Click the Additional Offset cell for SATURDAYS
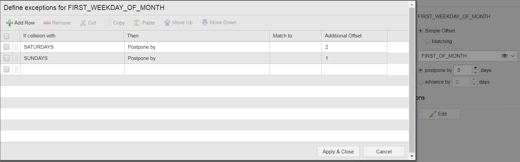The width and height of the screenshot is (520, 162). tap(354, 47)
